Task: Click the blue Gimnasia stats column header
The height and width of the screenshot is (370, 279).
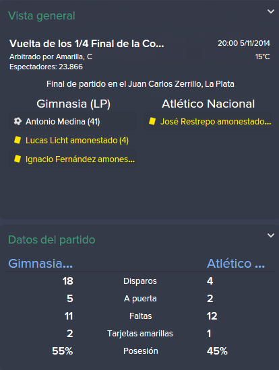Action: [40, 264]
